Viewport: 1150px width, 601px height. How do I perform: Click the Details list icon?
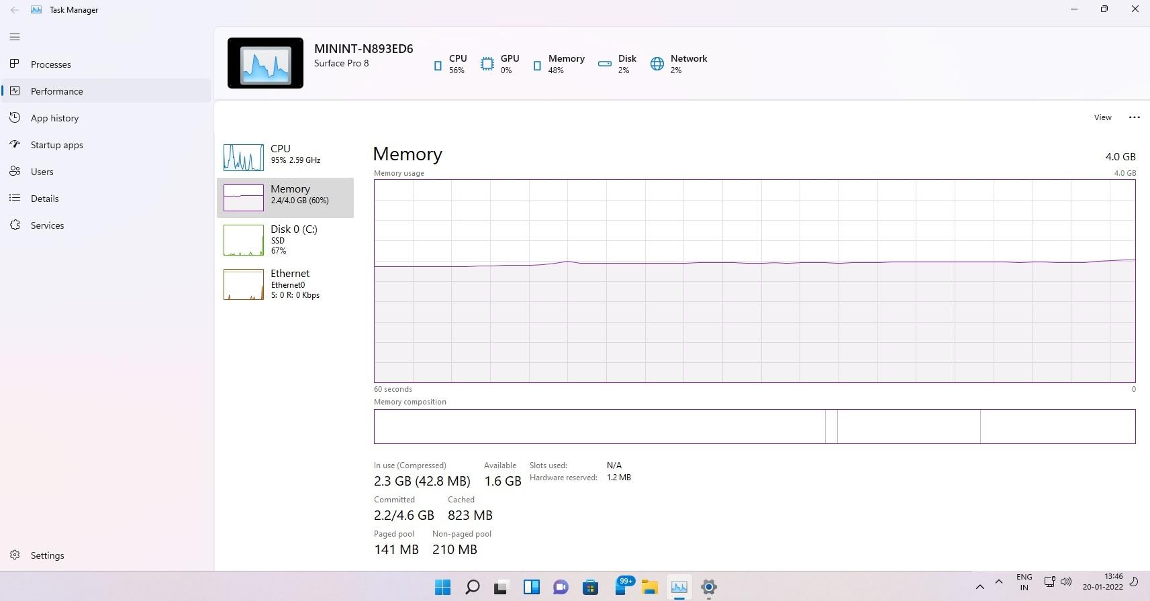(x=15, y=199)
